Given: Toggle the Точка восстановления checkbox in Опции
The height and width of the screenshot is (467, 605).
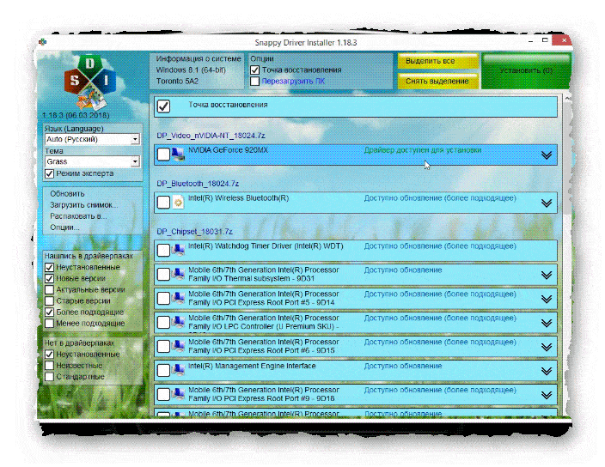Looking at the screenshot, I should tap(254, 70).
